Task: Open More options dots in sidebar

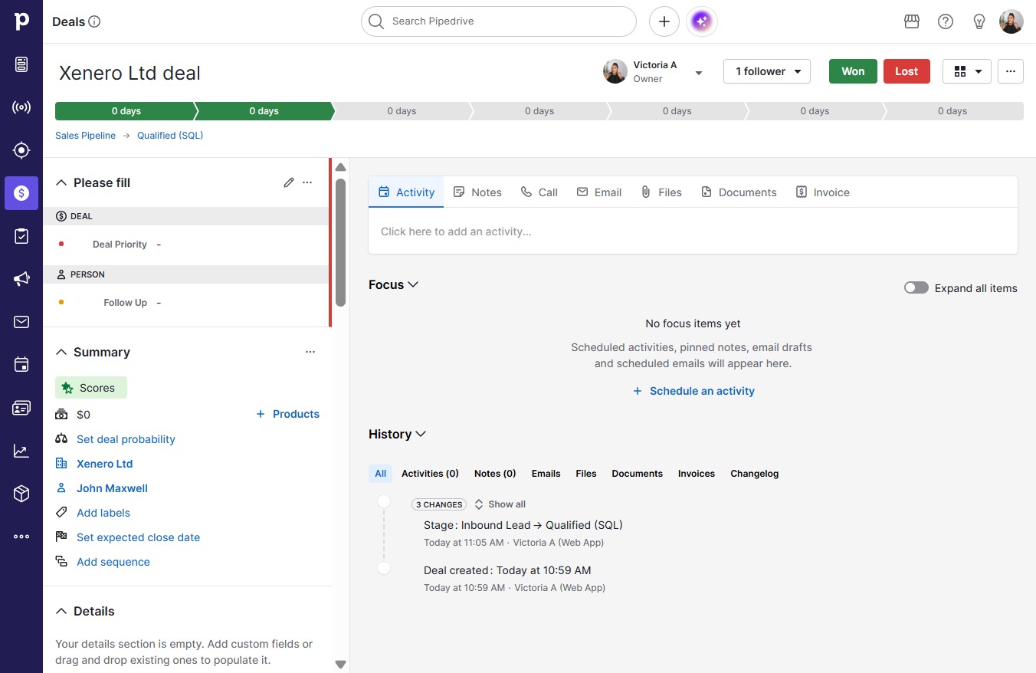Action: [x=21, y=537]
